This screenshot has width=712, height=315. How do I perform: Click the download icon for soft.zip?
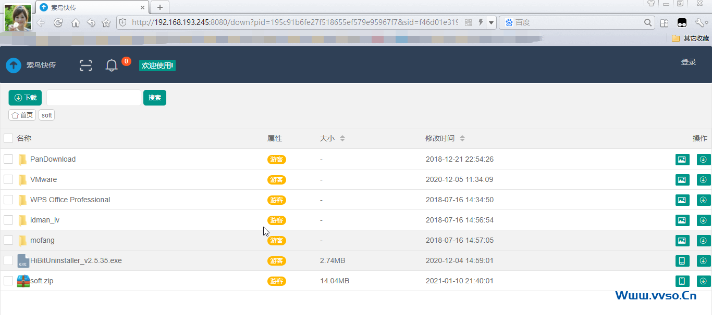coord(703,281)
